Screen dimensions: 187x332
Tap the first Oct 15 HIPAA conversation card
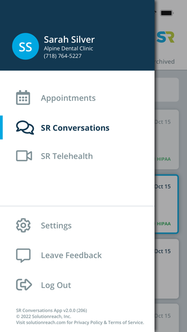166,139
